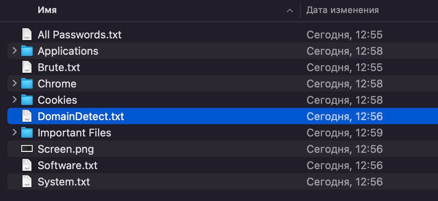Screen dimensions: 438x201
Task: Select the Screen.png file name
Action: [66, 149]
